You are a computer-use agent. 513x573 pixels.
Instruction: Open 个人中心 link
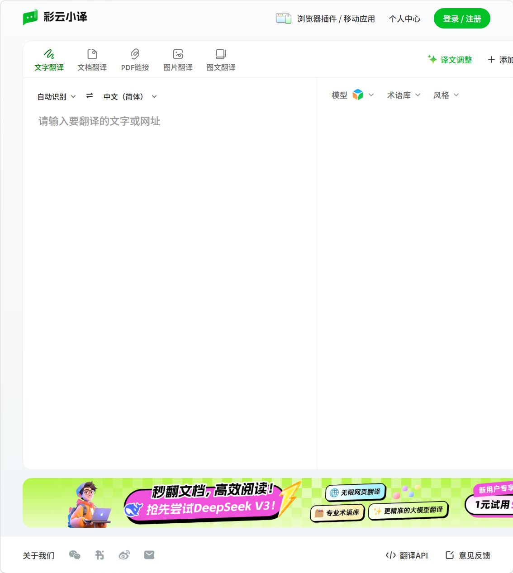coord(404,19)
